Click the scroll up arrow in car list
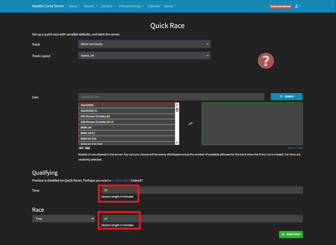The height and width of the screenshot is (245, 336). tap(177, 105)
